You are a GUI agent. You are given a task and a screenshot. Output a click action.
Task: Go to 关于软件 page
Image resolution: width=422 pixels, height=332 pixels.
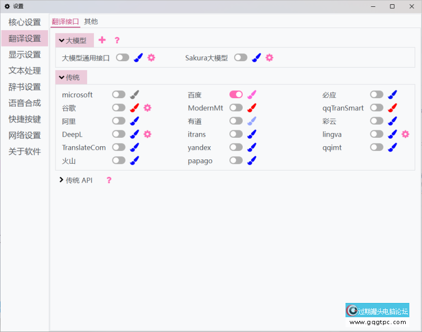point(25,151)
